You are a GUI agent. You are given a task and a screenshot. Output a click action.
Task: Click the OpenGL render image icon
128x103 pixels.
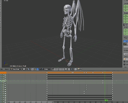point(78,69)
